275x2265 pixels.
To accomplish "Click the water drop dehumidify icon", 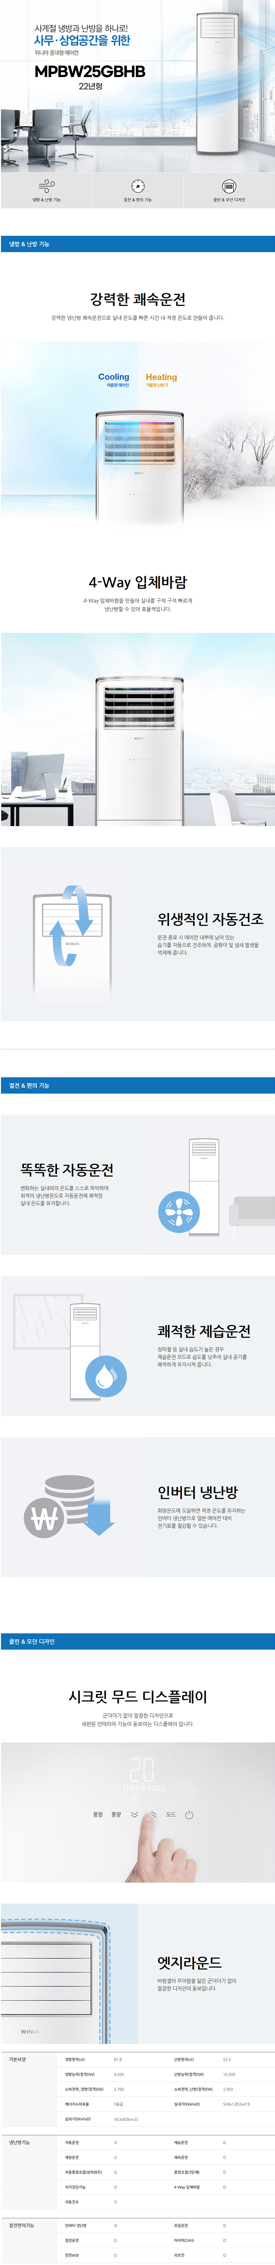I will point(106,1375).
